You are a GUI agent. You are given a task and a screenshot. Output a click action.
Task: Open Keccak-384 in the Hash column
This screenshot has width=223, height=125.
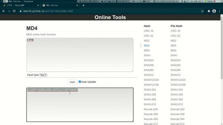click(x=151, y=119)
